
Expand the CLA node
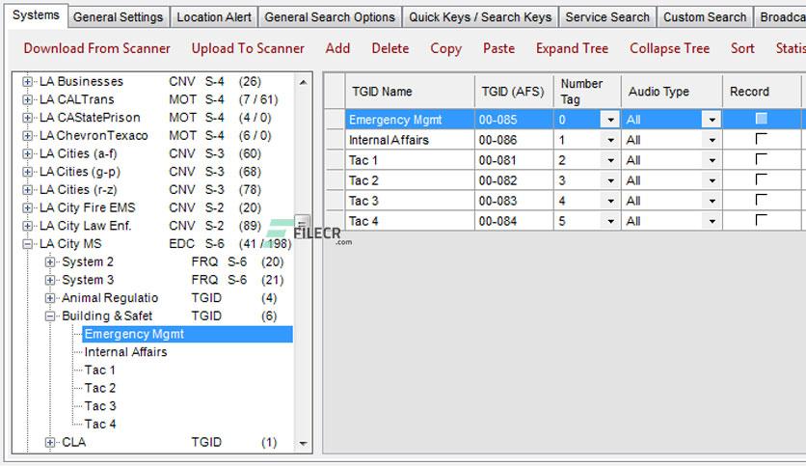pyautogui.click(x=50, y=442)
